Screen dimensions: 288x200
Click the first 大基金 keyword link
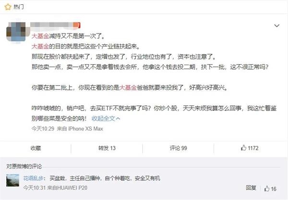click(40, 36)
